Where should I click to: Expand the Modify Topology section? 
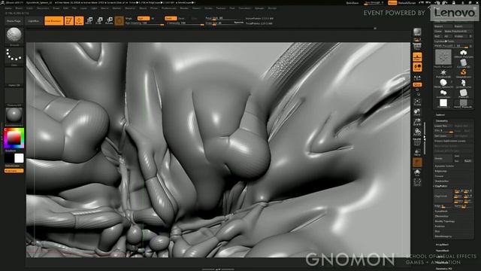445,221
